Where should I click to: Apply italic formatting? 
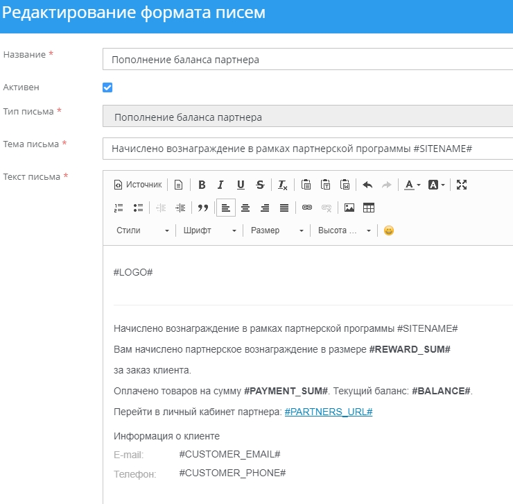click(220, 185)
